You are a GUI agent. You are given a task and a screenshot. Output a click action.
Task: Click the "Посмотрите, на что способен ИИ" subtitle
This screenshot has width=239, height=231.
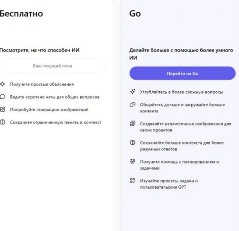pos(40,50)
